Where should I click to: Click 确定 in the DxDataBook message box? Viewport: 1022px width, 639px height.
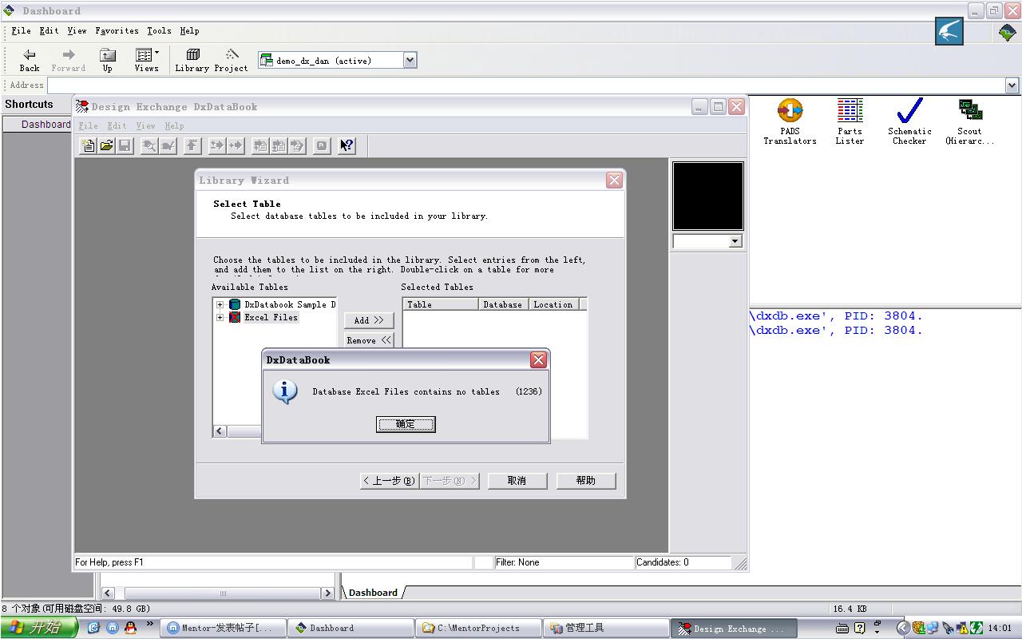coord(406,424)
